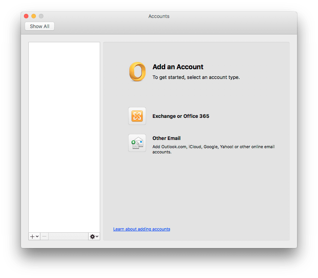Click the minus icon below the account list

coord(44,236)
